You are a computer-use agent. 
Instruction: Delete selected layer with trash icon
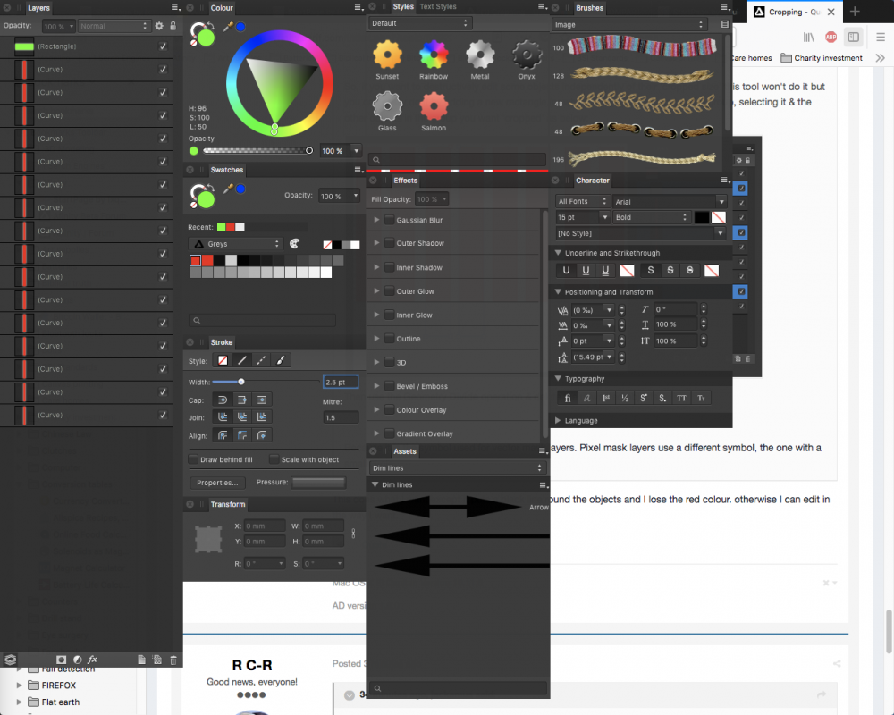click(173, 660)
